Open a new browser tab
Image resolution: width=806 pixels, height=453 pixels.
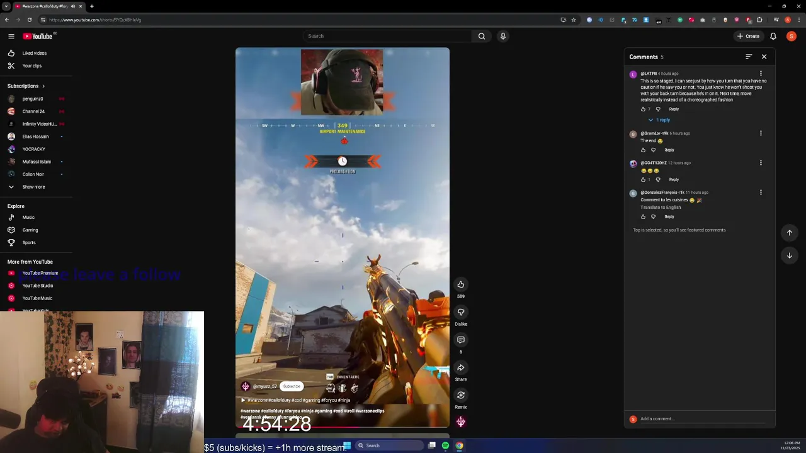pos(92,6)
